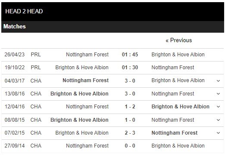Open the 01 : 30 match on 19/10/22
The width and height of the screenshot is (225, 157).
[x=130, y=68]
